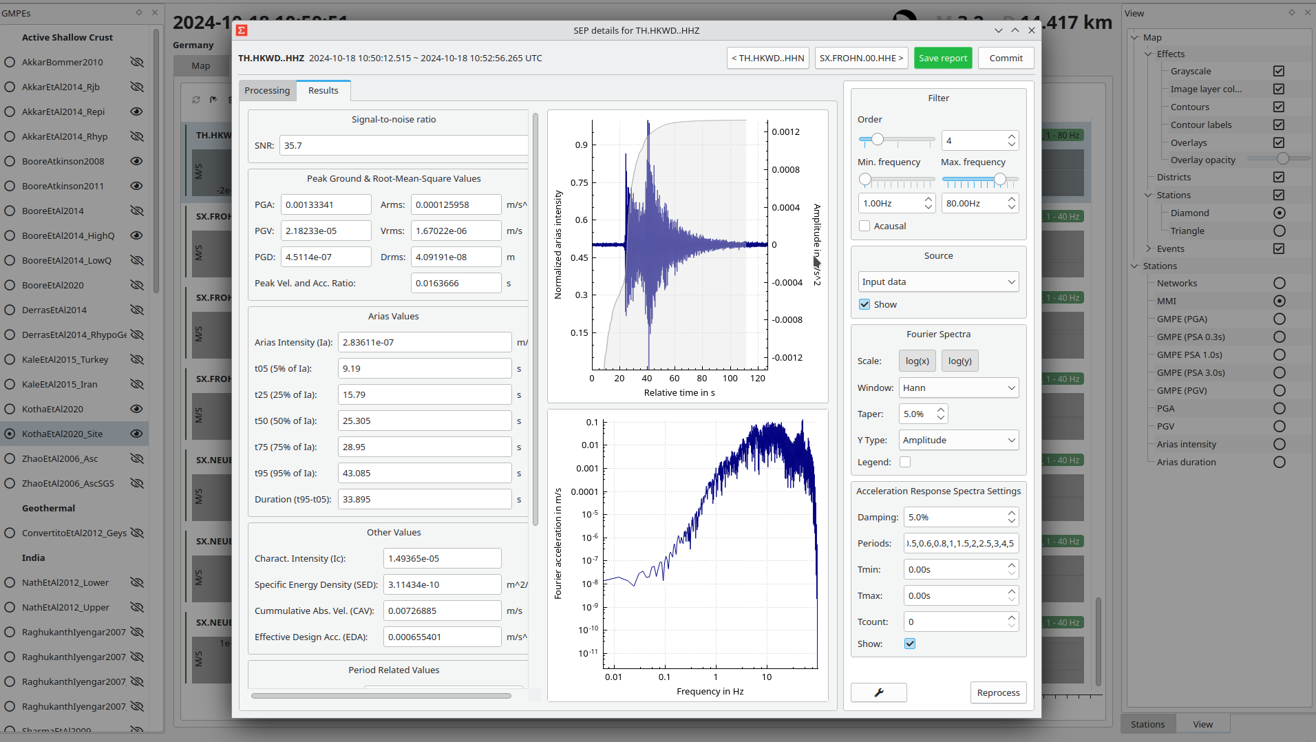Viewport: 1316px width, 742px height.
Task: Expand the Events tree item
Action: tap(1149, 248)
